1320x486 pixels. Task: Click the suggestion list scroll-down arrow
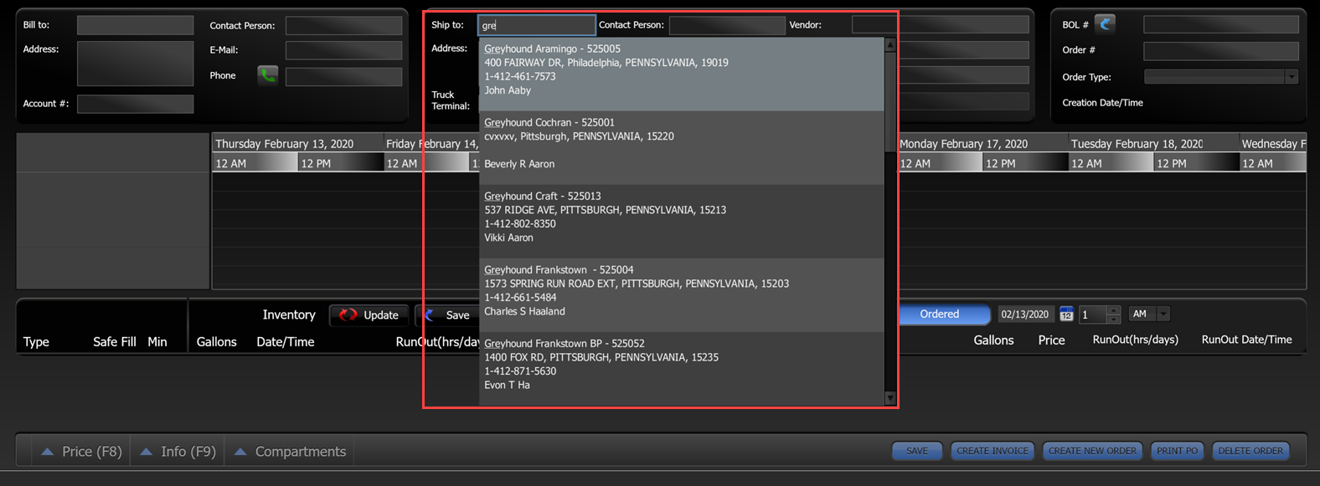tap(890, 398)
